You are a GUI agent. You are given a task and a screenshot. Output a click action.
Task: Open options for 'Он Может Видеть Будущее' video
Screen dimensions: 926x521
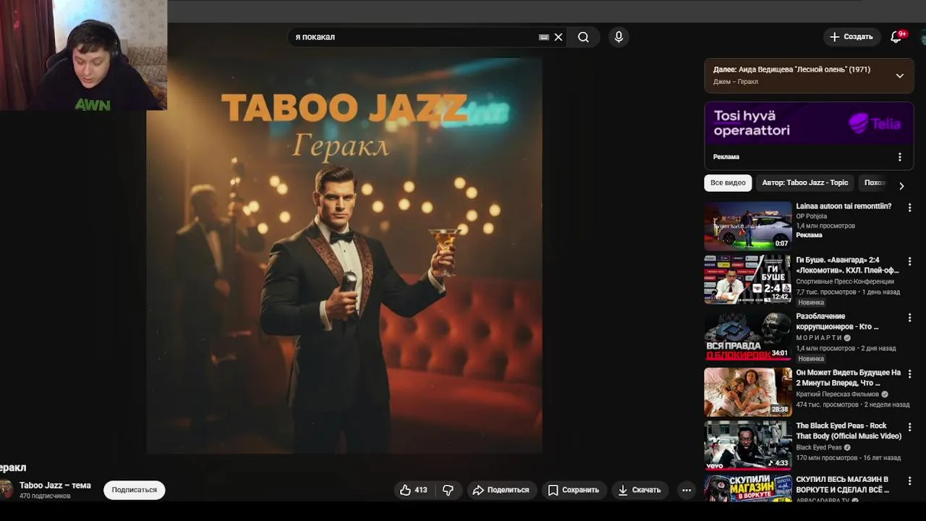coord(910,374)
